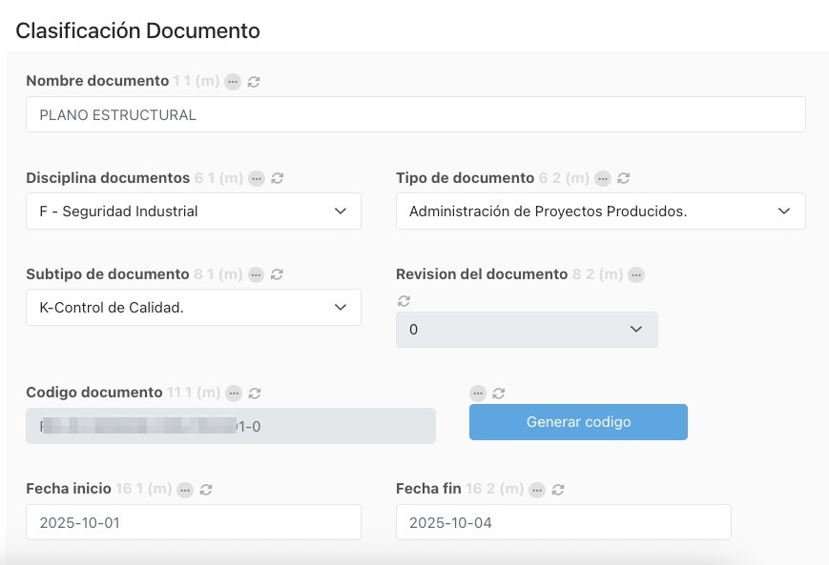Click the Fecha fin date field
Viewport: 829px width, 565px height.
point(563,522)
